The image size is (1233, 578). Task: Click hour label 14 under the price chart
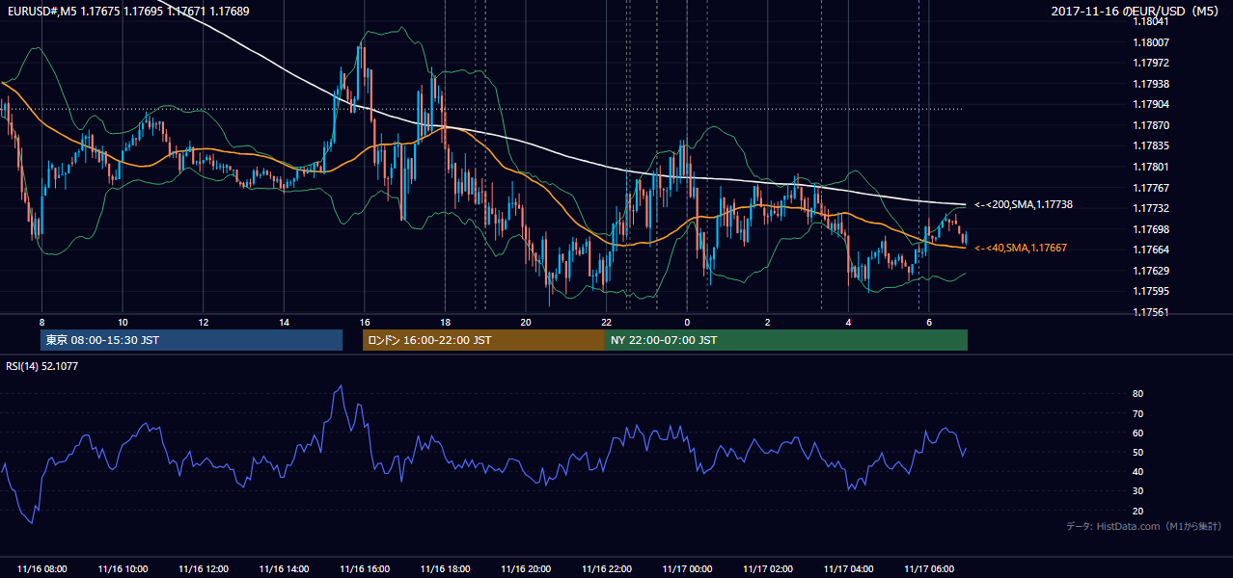(284, 322)
